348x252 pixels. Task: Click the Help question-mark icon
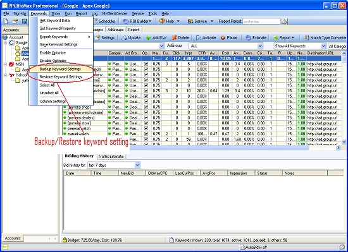point(162,21)
